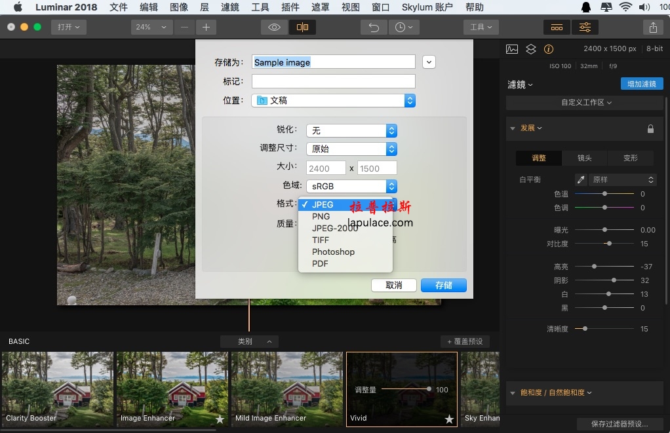Screen dimensions: 670x433
Task: Open the 位置 文稿 location dropdown
Action: pos(333,101)
